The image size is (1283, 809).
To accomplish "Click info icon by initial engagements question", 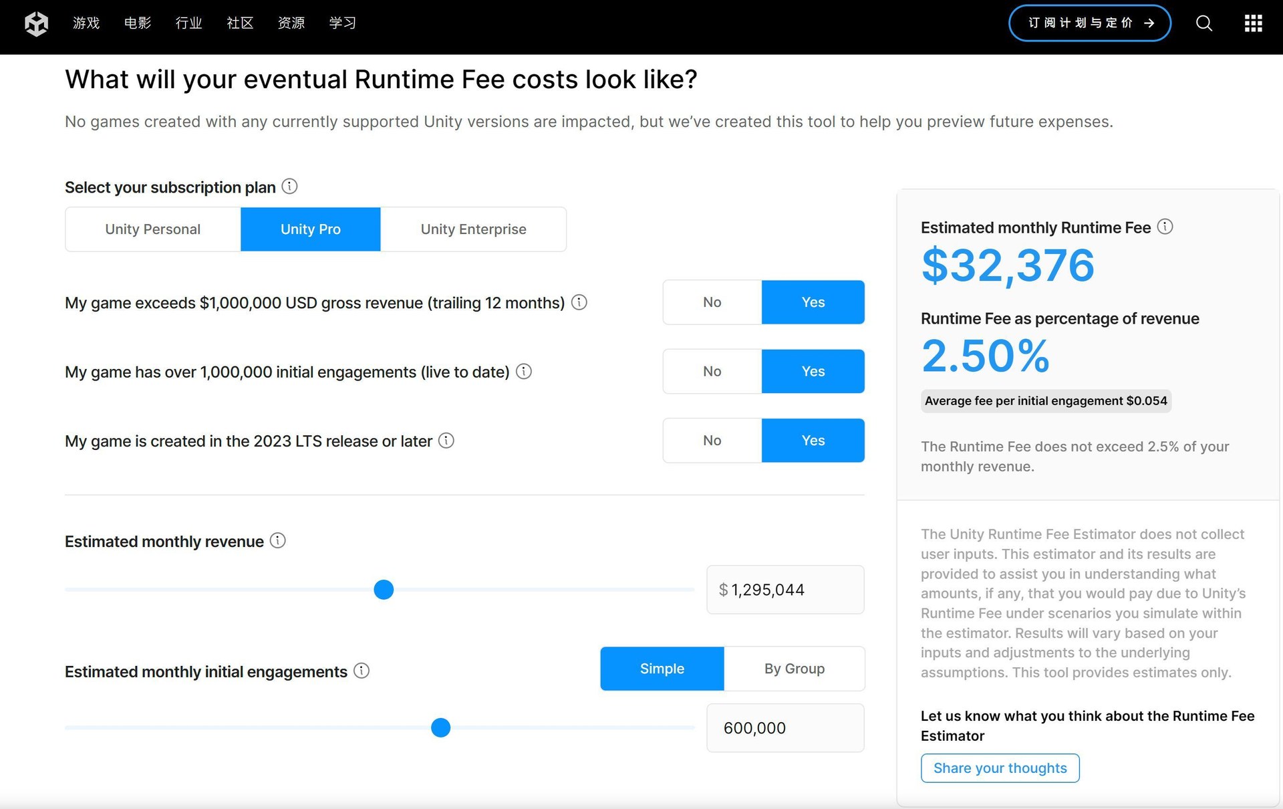I will [524, 371].
